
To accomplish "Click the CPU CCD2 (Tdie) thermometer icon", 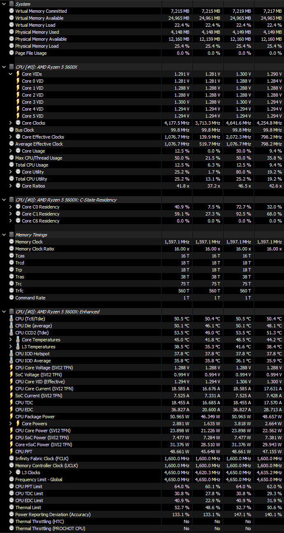I will [x=12, y=333].
